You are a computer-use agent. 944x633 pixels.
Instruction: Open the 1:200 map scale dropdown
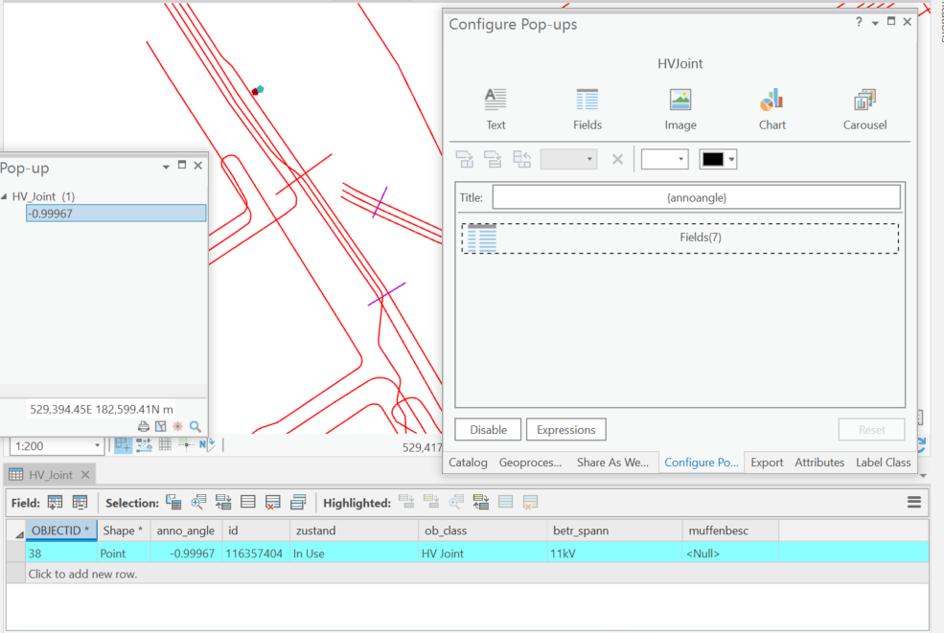(97, 446)
